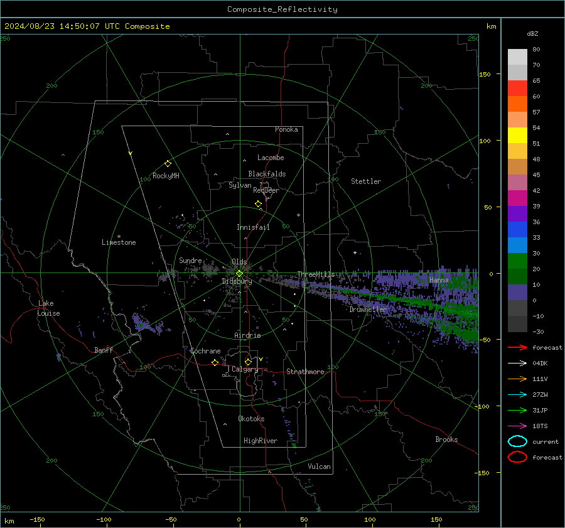
Task: Click the Didsbury town label
Action: coord(237,281)
